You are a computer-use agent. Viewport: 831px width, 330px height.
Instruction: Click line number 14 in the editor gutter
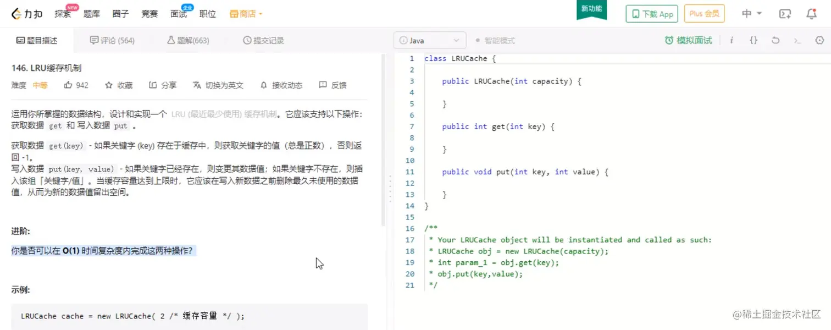(409, 206)
